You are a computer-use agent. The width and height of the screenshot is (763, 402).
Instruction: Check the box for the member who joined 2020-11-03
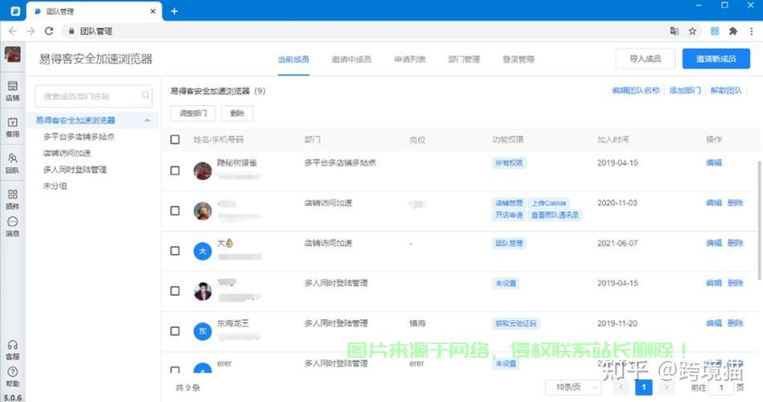(175, 211)
